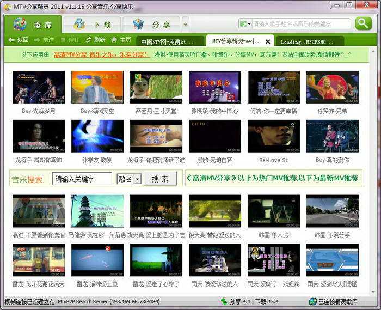Open 何洁-你一定要幸福 video thumbnail
The height and width of the screenshot is (310, 381).
(274, 87)
